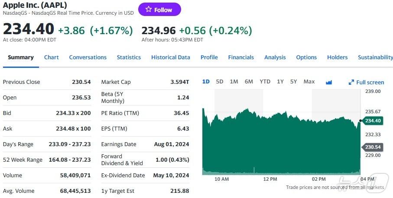The image size is (393, 198).
Task: Go to the Statistics tab
Action: 129,57
